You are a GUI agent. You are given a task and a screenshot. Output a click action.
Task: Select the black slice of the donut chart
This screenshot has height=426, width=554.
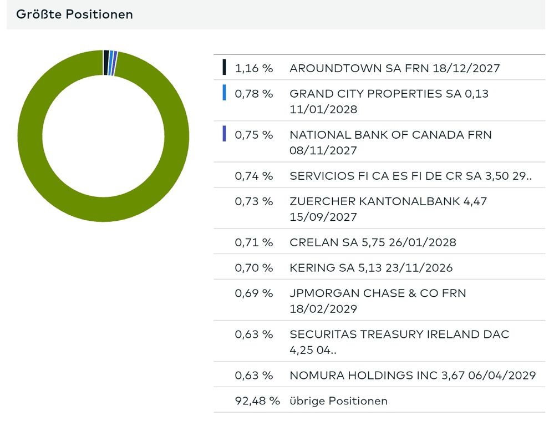click(106, 63)
